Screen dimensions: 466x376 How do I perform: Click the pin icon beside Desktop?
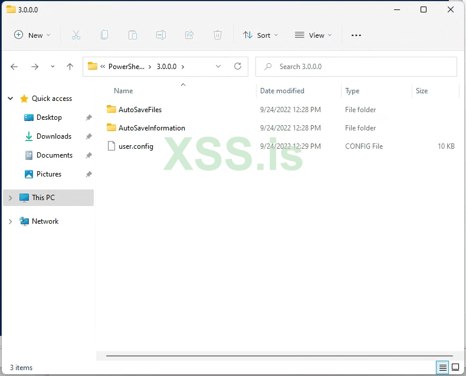[88, 117]
